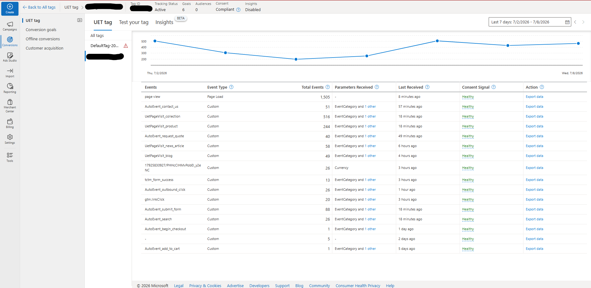The image size is (591, 288).
Task: Open Customer acquisition menu item
Action: click(x=44, y=48)
